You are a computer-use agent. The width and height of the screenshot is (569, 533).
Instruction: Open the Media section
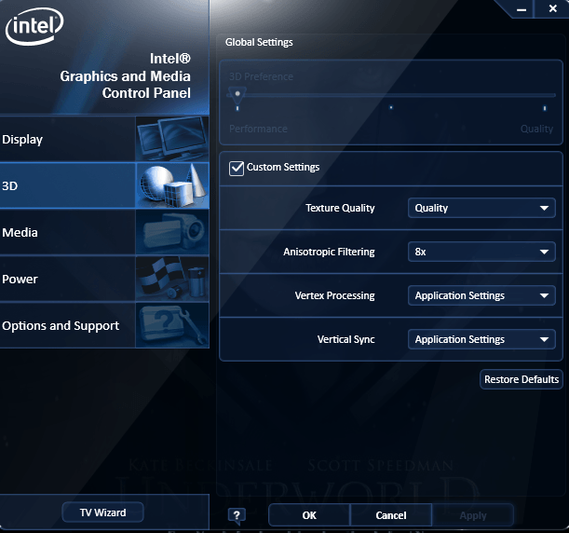(x=104, y=232)
